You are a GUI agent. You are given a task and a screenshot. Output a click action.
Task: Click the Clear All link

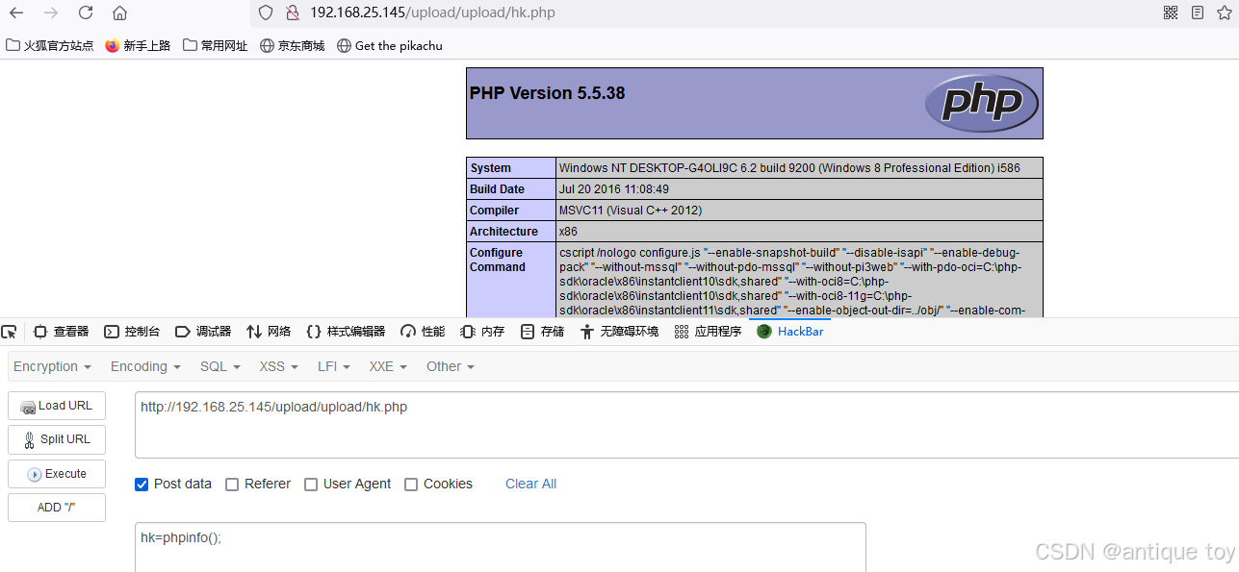pyautogui.click(x=530, y=484)
